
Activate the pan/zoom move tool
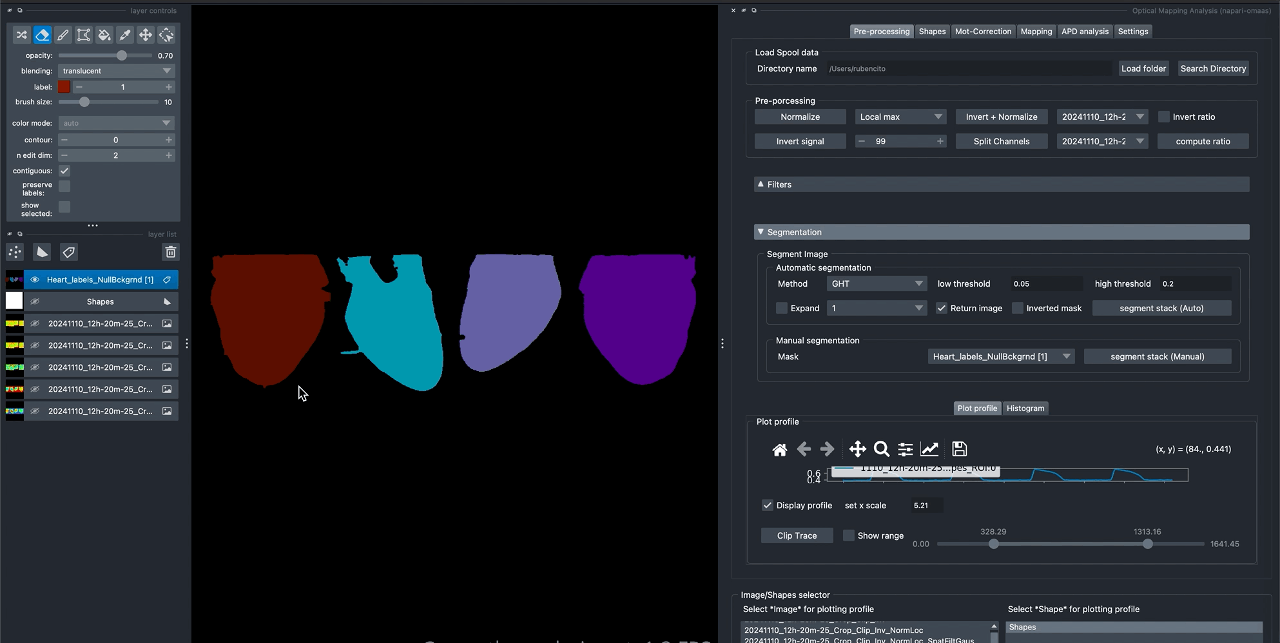(x=146, y=35)
